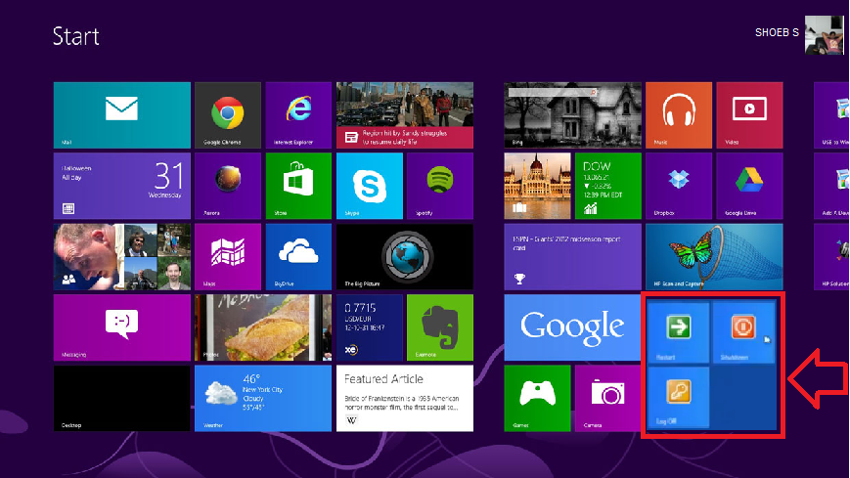
Task: Open the Weather tile for New York City
Action: pos(263,398)
